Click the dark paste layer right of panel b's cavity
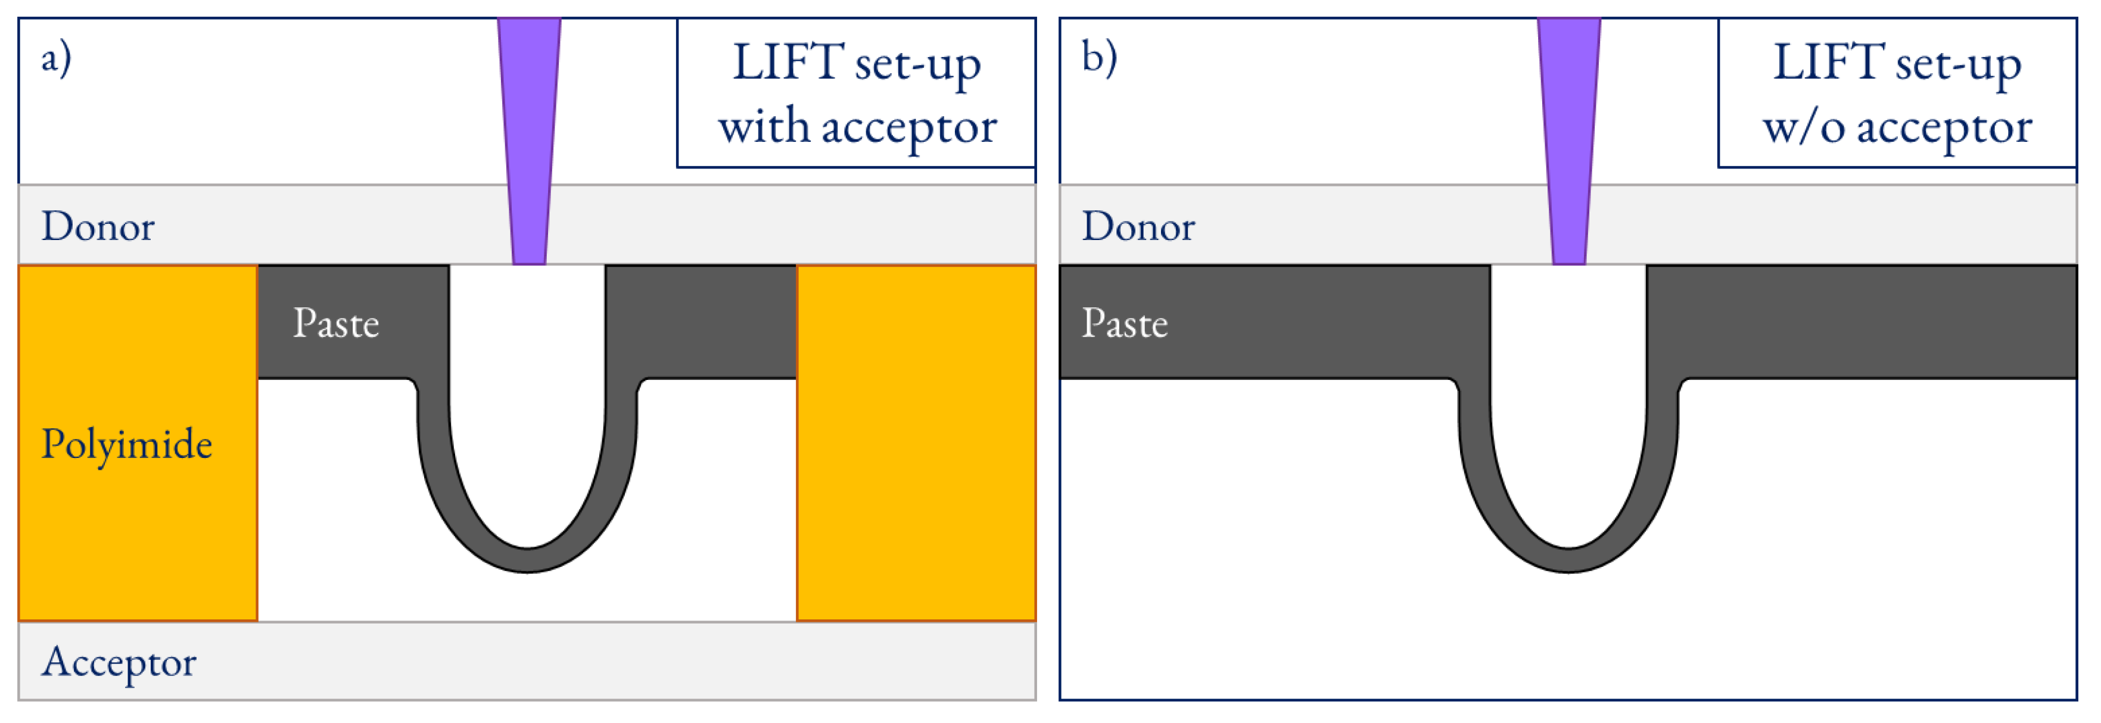The height and width of the screenshot is (723, 2101). tap(1860, 321)
